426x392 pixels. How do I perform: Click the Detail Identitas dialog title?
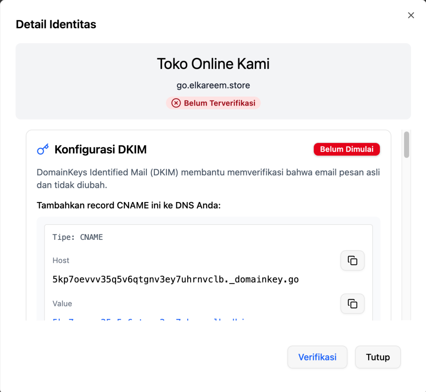[56, 25]
